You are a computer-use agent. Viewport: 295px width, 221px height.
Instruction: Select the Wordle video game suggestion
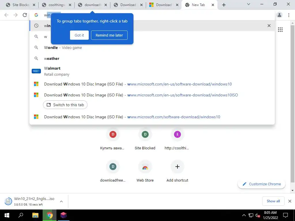tap(152, 47)
